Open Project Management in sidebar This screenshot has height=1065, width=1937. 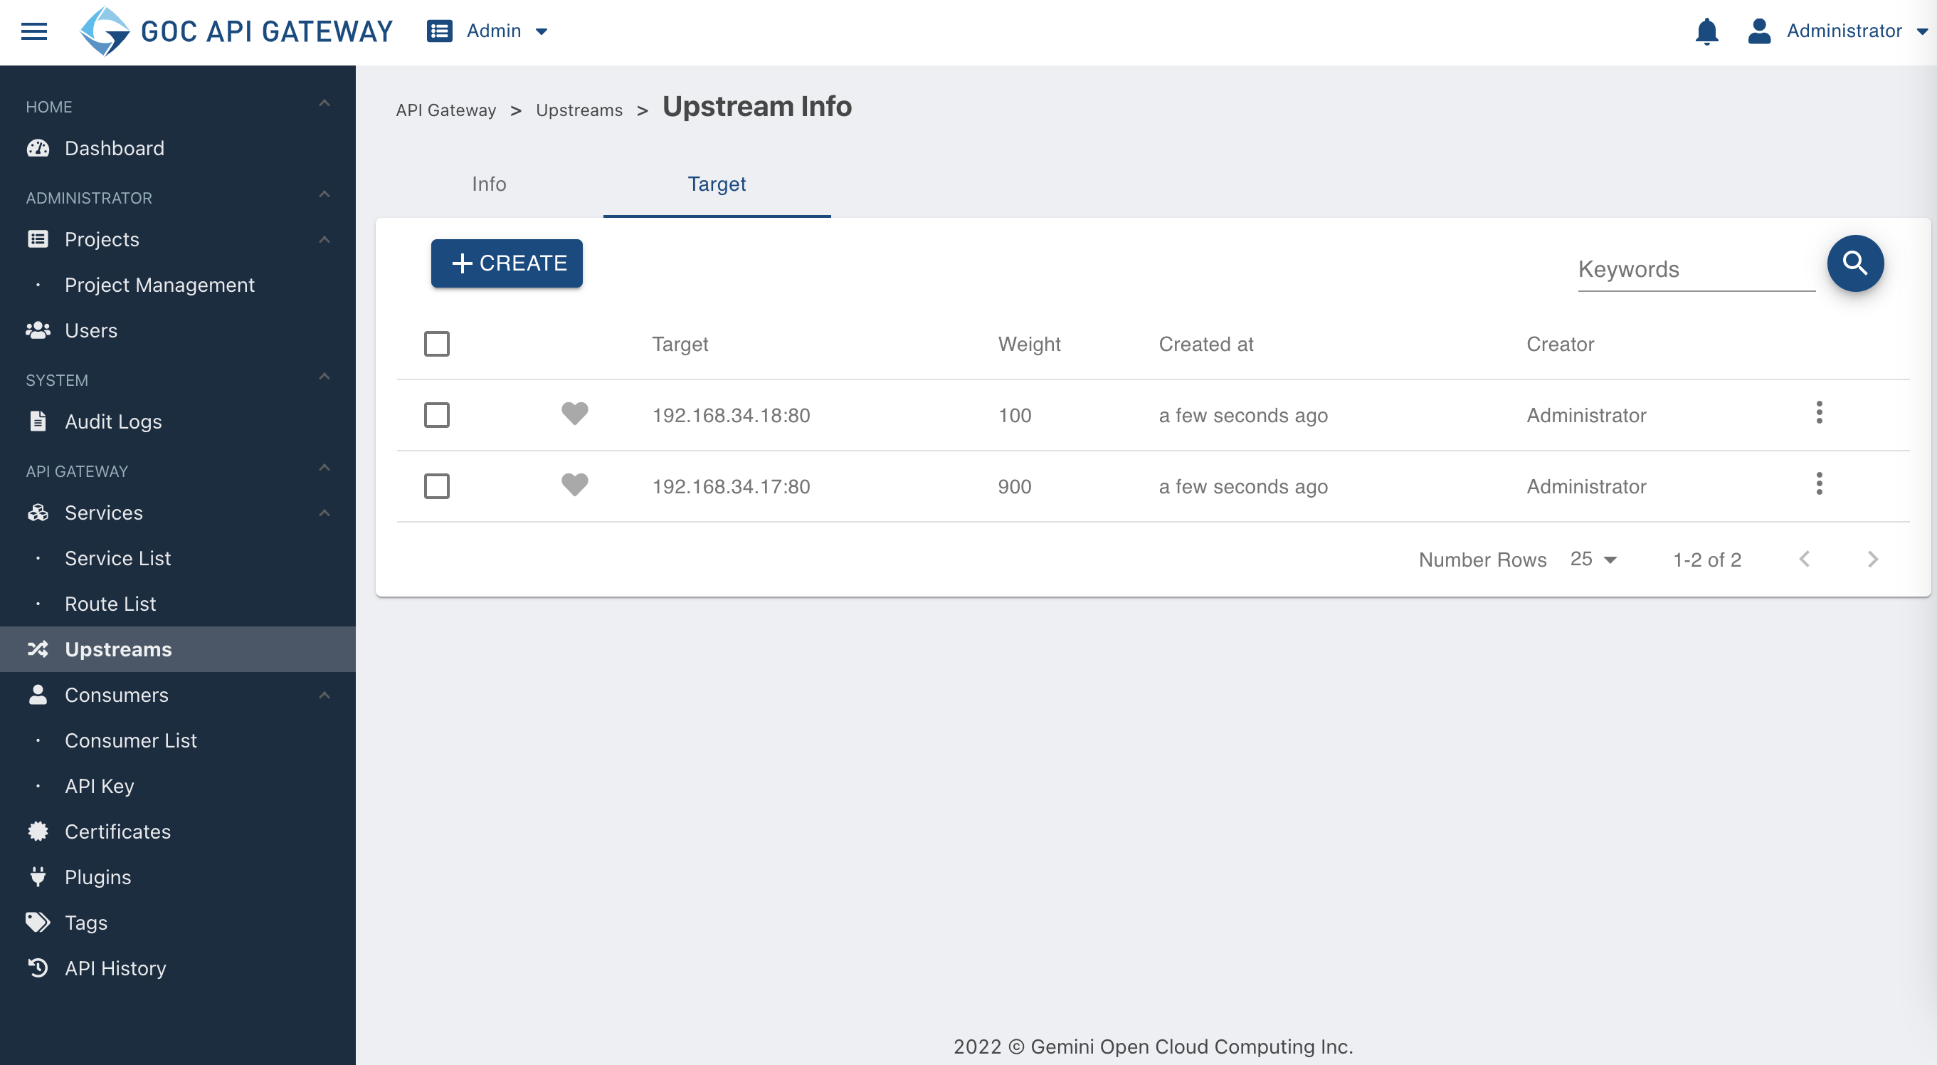tap(159, 285)
